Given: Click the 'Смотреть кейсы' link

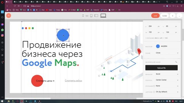Looking at the screenshot, I should [73, 80].
